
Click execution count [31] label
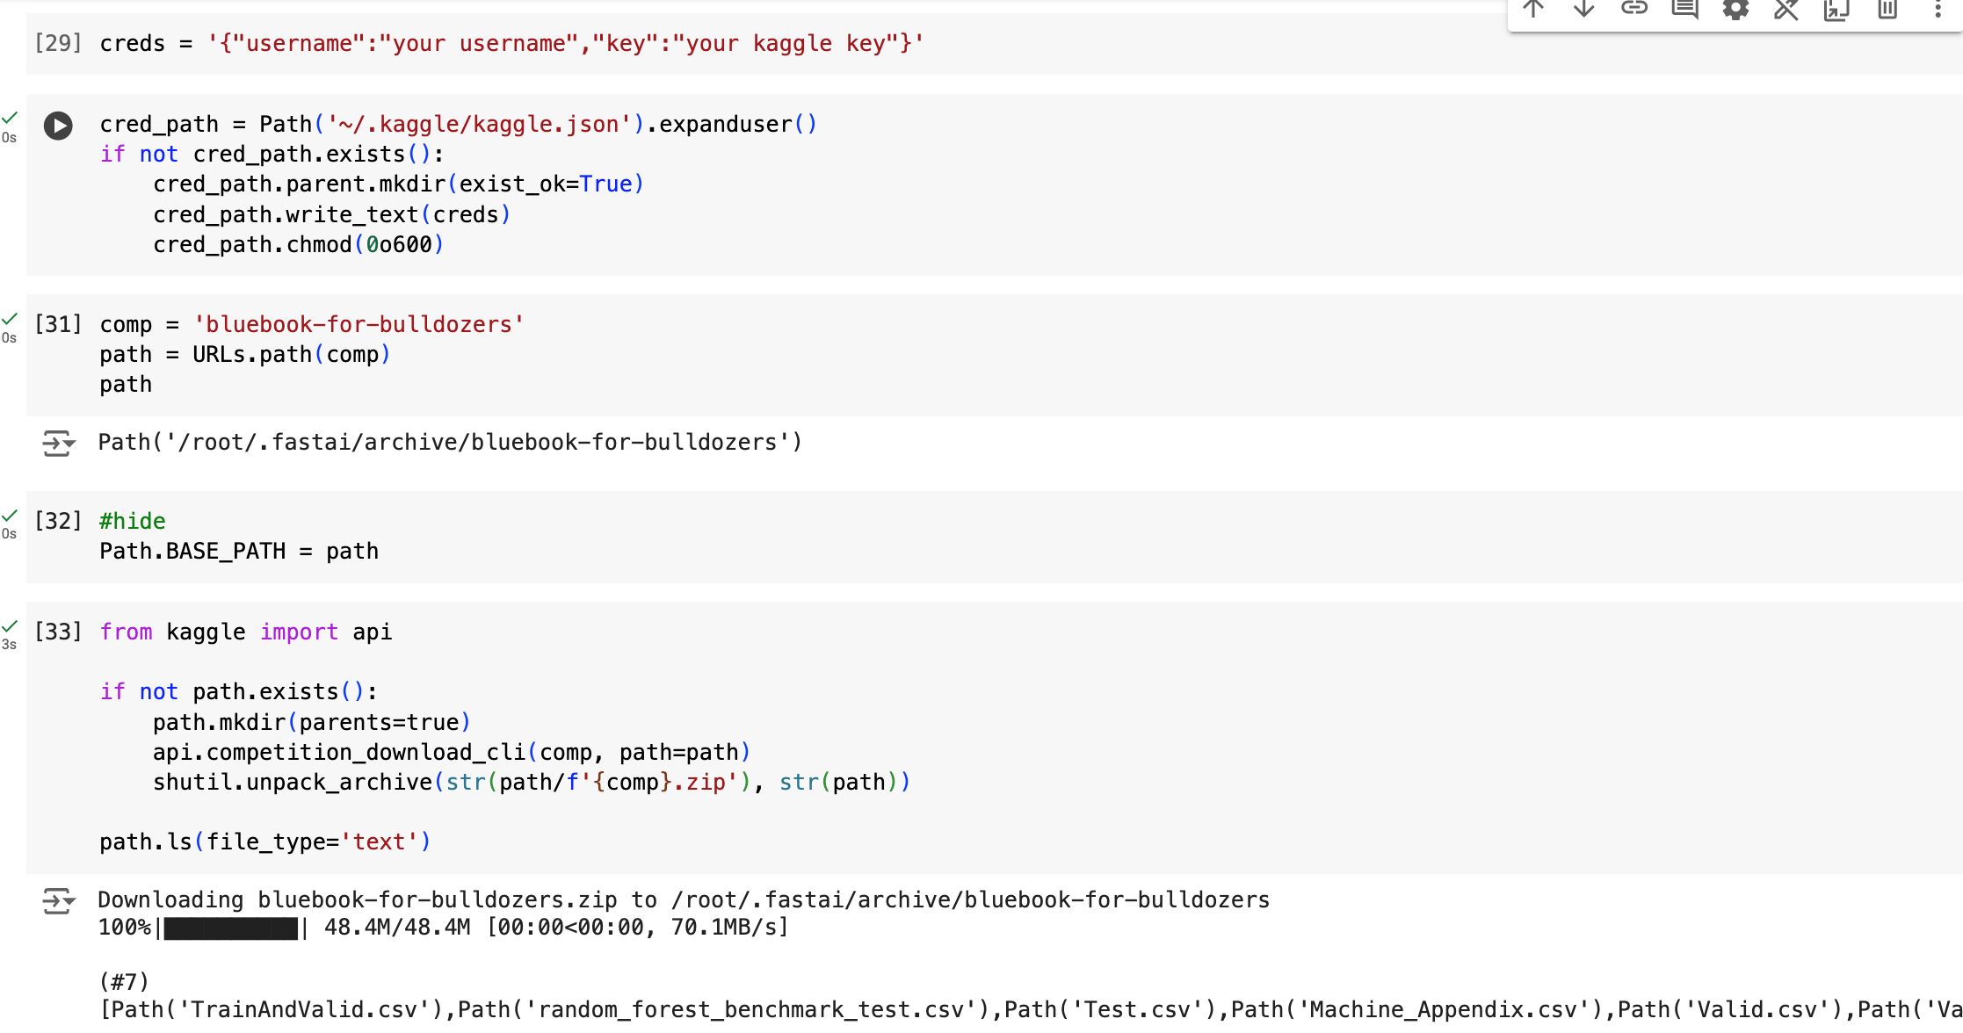(x=58, y=324)
